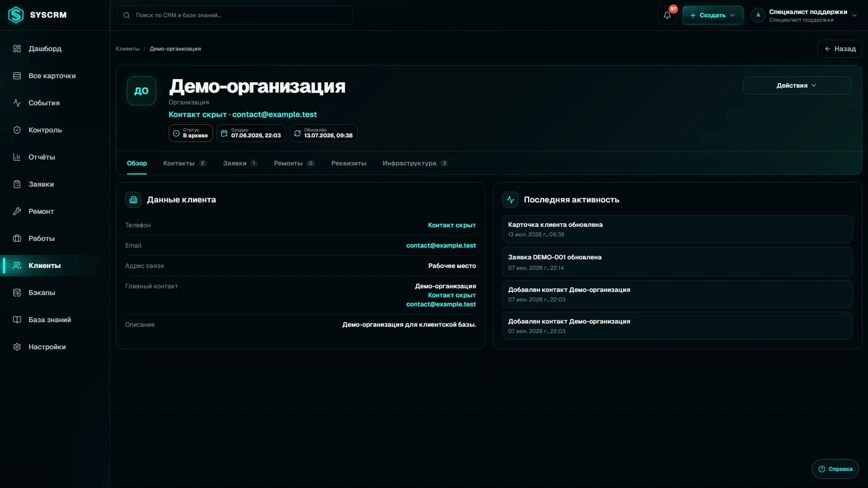
Task: Open the Реквизиты tab
Action: point(349,164)
